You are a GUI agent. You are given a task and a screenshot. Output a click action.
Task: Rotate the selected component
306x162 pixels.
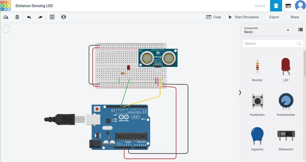[6, 17]
